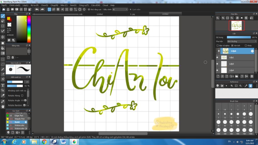Select the Stipple Pen brush
This screenshot has width=258, height=145.
(17, 119)
